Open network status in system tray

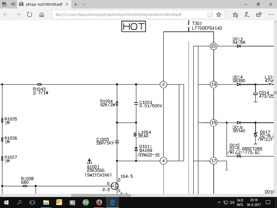pos(226,202)
